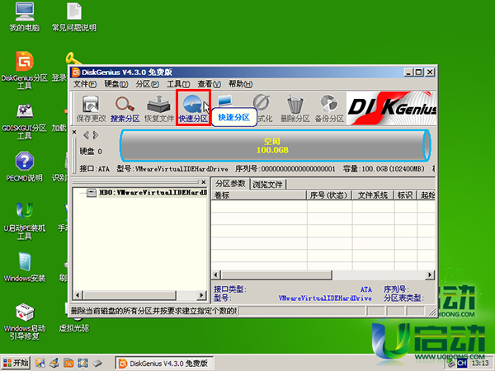Click the DiskGenius logo banner

click(x=391, y=108)
